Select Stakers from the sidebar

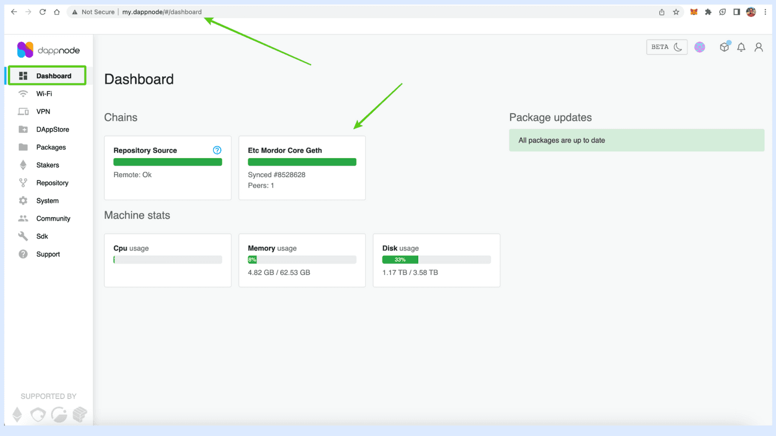coord(47,165)
